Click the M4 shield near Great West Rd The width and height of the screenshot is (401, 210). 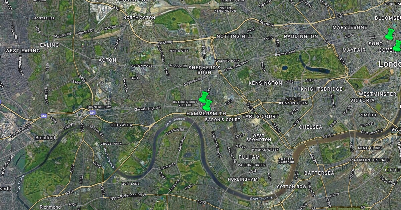pos(44,116)
